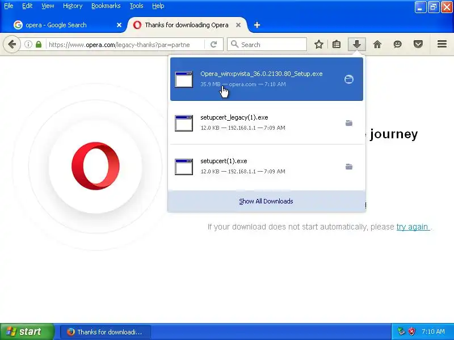
Task: Click Show All Downloads
Action: [x=266, y=201]
